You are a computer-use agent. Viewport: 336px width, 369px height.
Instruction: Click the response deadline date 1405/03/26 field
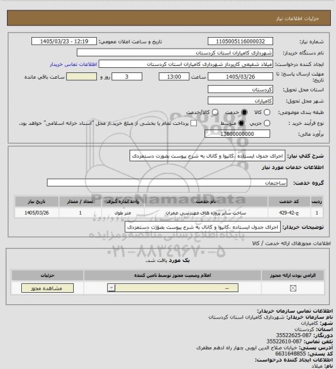240,76
